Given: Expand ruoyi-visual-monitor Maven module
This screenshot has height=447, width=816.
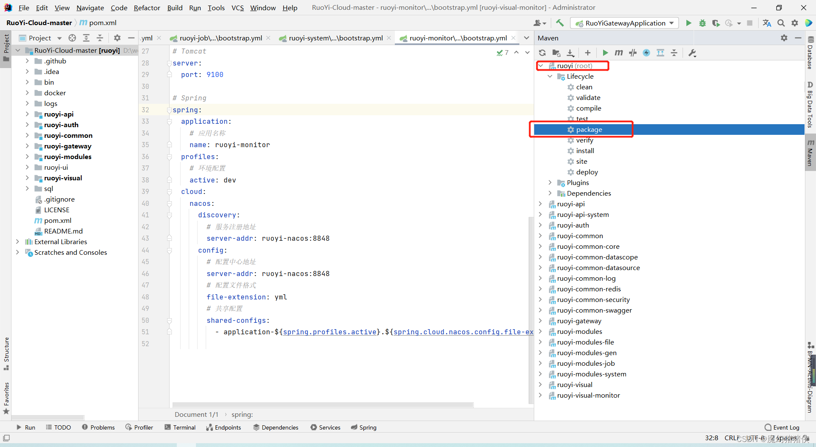Looking at the screenshot, I should click(x=541, y=395).
